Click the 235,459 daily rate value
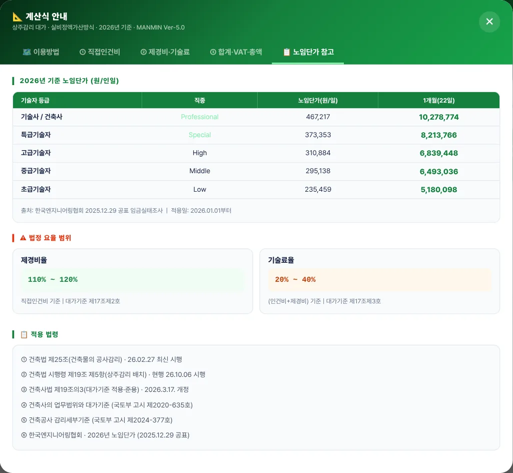Screen dimensions: 513x473 [x=318, y=189]
